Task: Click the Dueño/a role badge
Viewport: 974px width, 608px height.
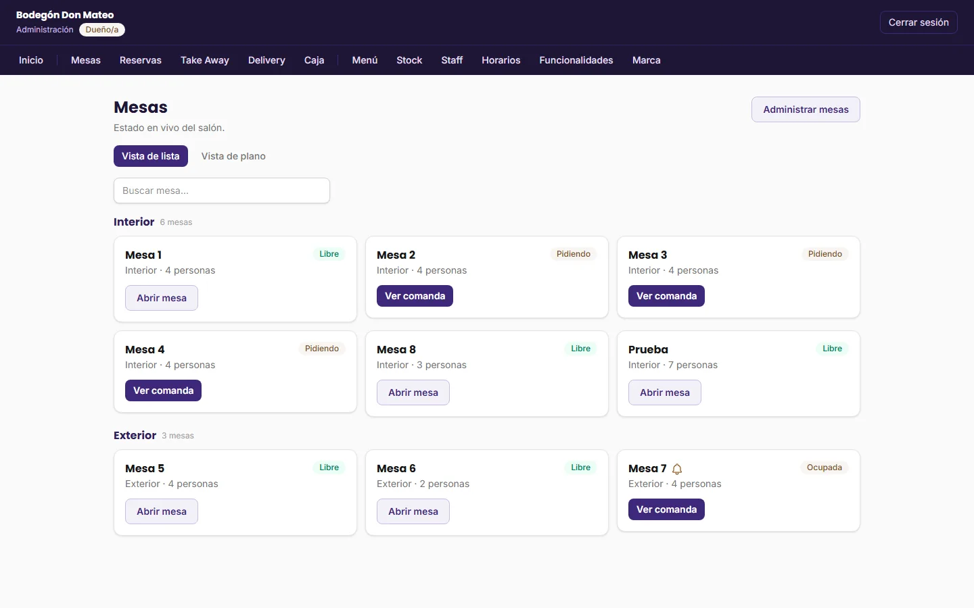Action: [102, 30]
